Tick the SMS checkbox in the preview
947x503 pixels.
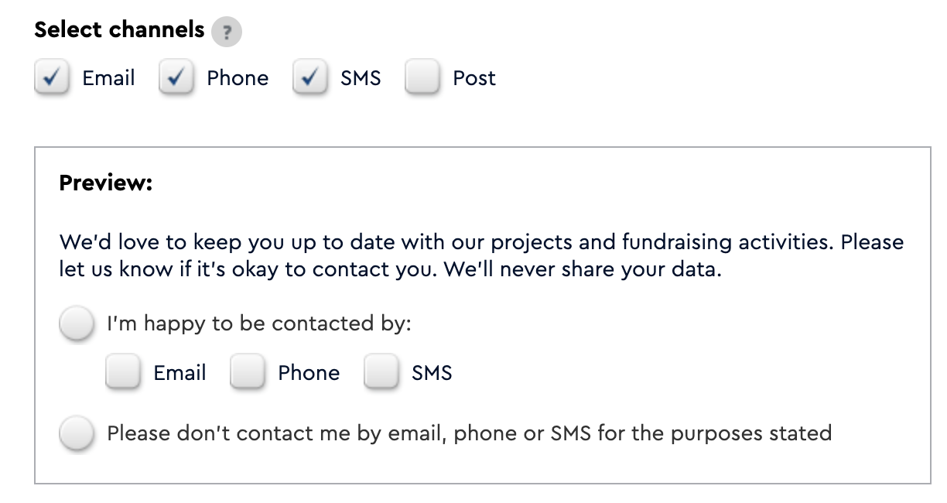pos(381,373)
